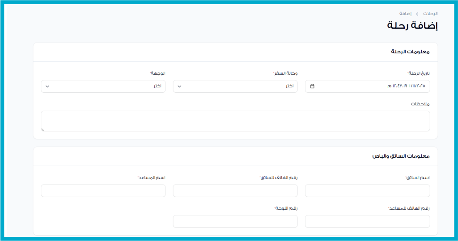Click the ملاحظات label

click(420, 104)
